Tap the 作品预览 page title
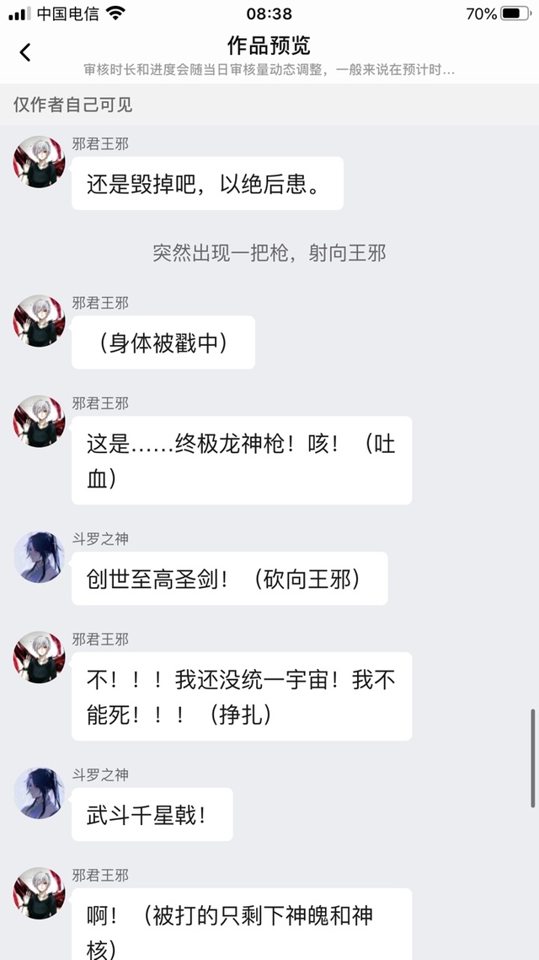 (269, 45)
